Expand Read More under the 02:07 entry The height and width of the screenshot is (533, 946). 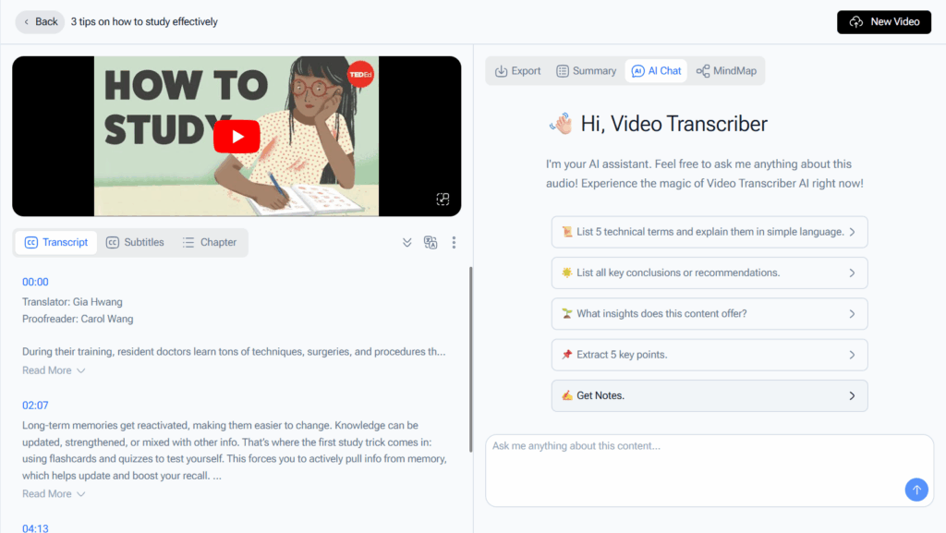pyautogui.click(x=46, y=493)
